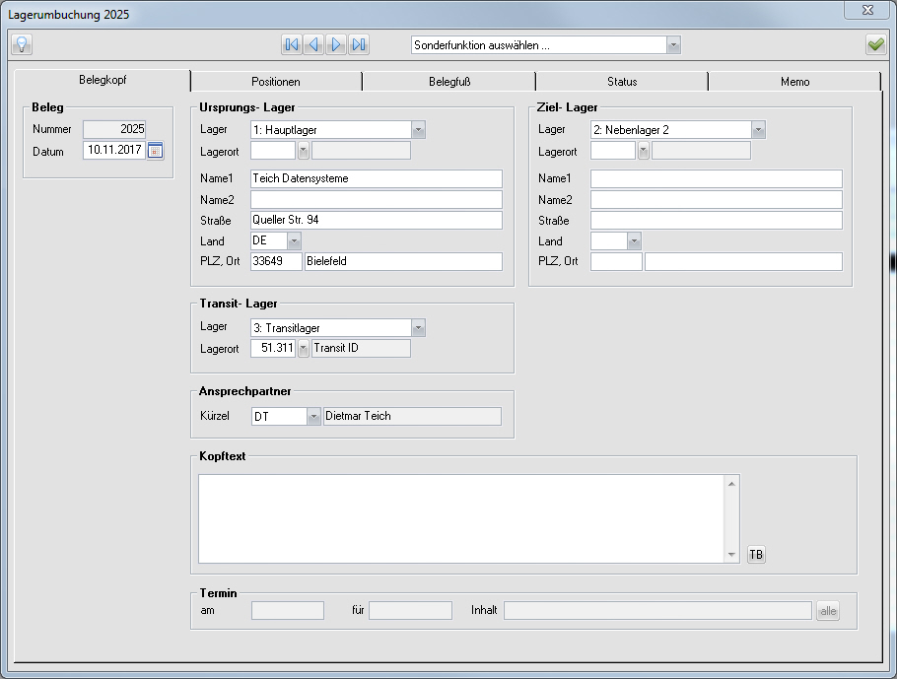
Task: Click the TB button next to Kopftext
Action: [x=756, y=554]
